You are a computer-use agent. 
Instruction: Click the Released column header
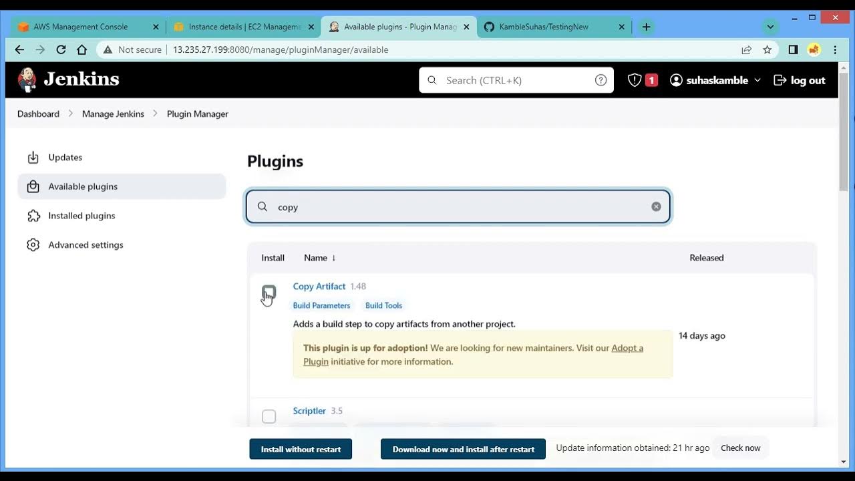point(707,258)
